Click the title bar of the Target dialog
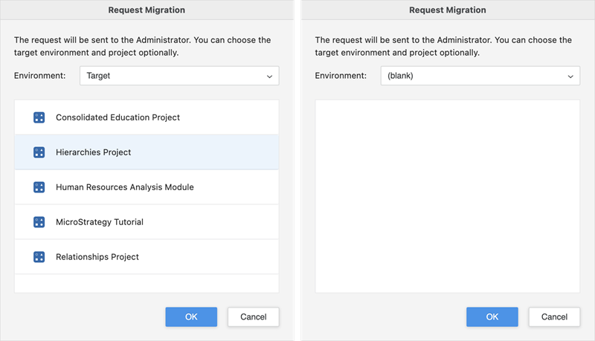This screenshot has height=341, width=595. point(147,10)
